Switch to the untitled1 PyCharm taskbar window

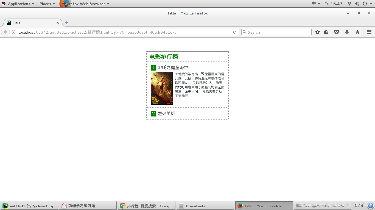[29, 206]
